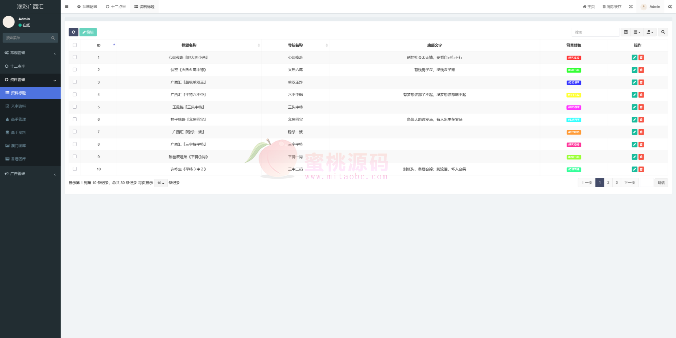Viewport: 676px width, 338px height.
Task: Click the green edit icon for row 1
Action: [x=634, y=57]
